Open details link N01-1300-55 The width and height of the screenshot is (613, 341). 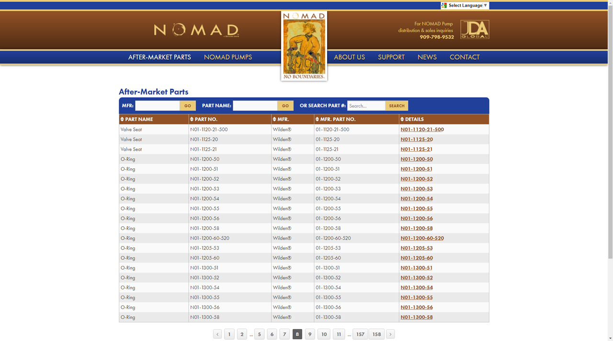click(417, 297)
